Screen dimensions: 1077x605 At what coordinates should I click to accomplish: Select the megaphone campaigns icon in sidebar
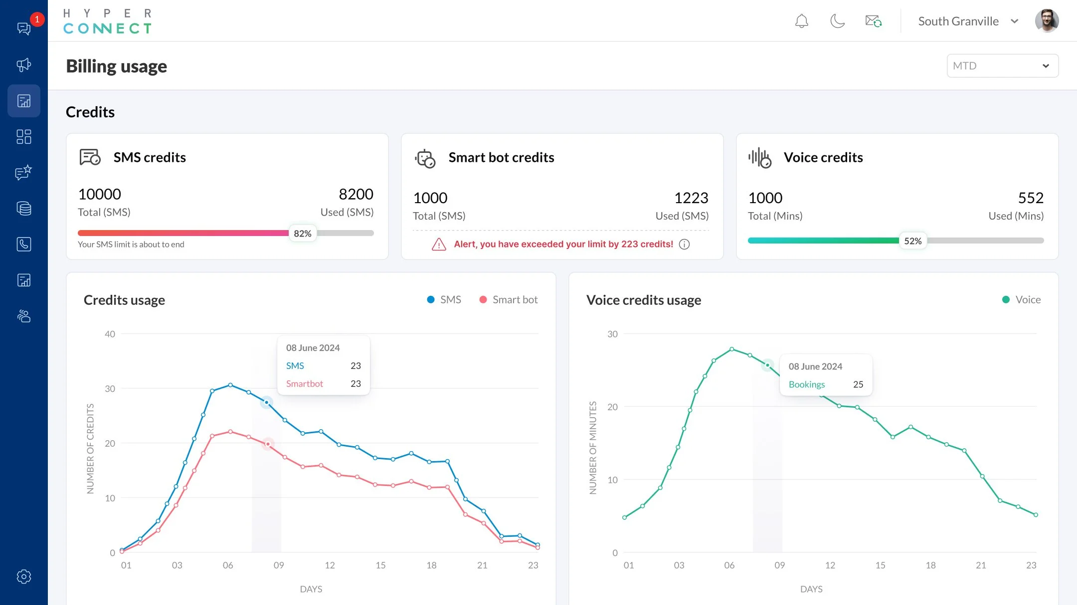point(23,65)
